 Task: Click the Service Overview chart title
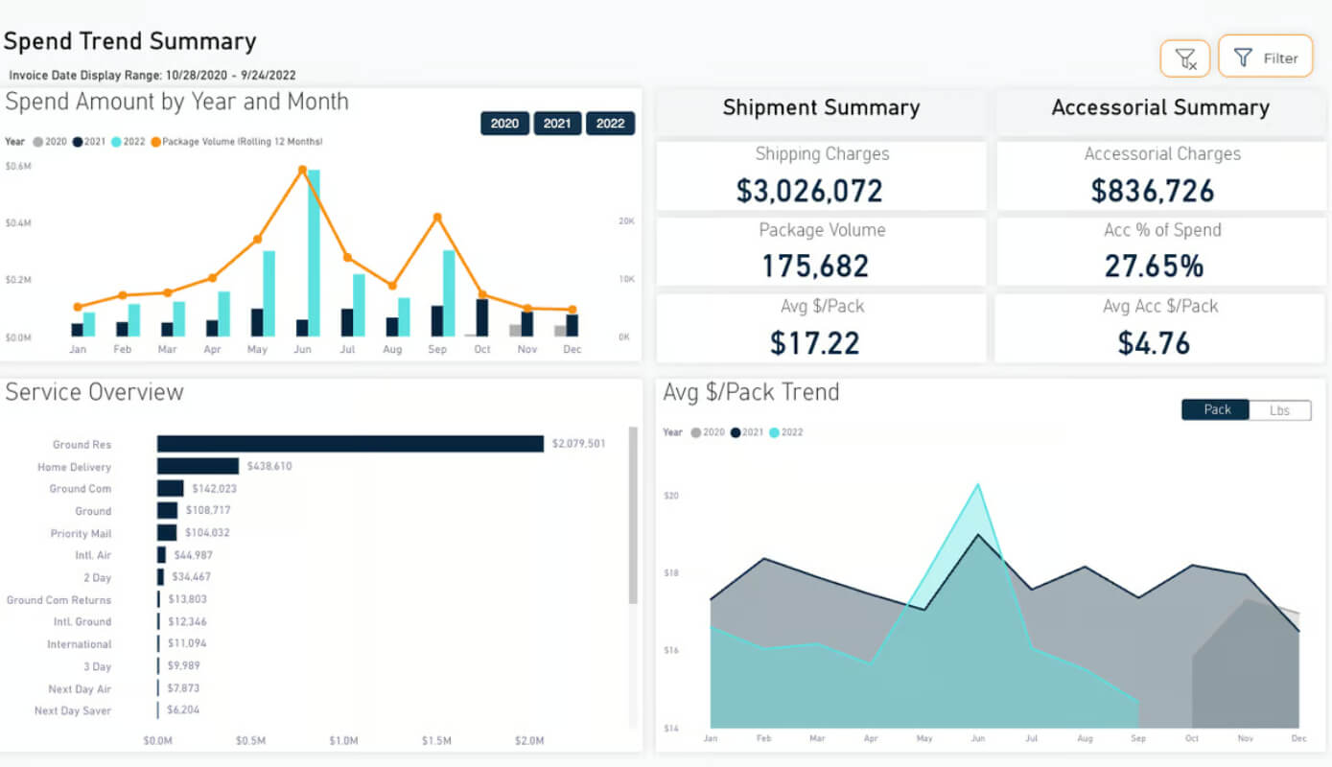tap(94, 391)
